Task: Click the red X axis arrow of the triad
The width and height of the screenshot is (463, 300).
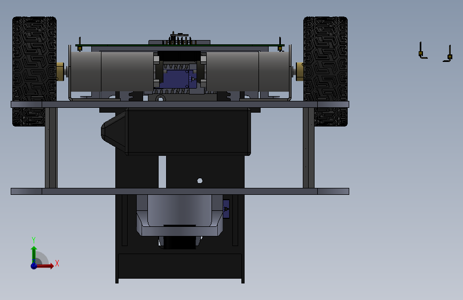Action: coord(45,266)
